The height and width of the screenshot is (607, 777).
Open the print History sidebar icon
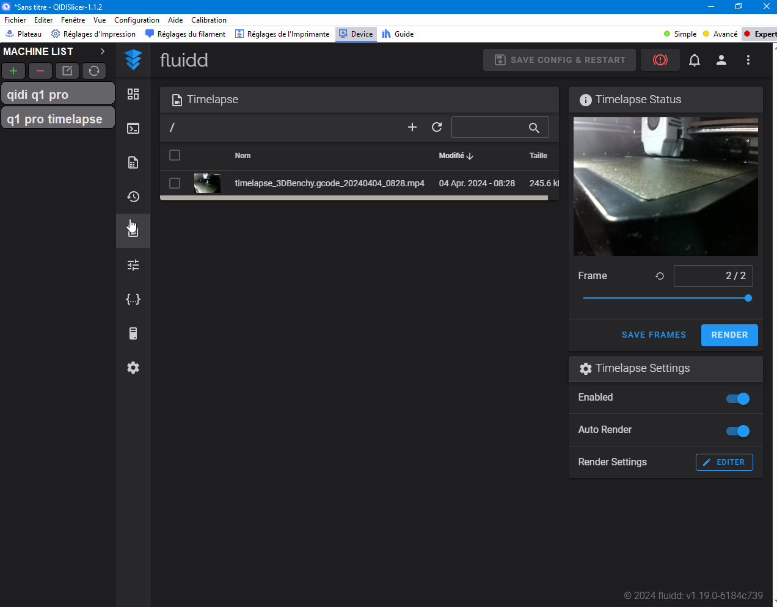tap(133, 197)
